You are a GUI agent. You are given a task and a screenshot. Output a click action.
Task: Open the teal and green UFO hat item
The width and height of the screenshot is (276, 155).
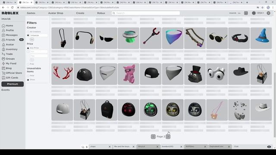pyautogui.click(x=129, y=38)
